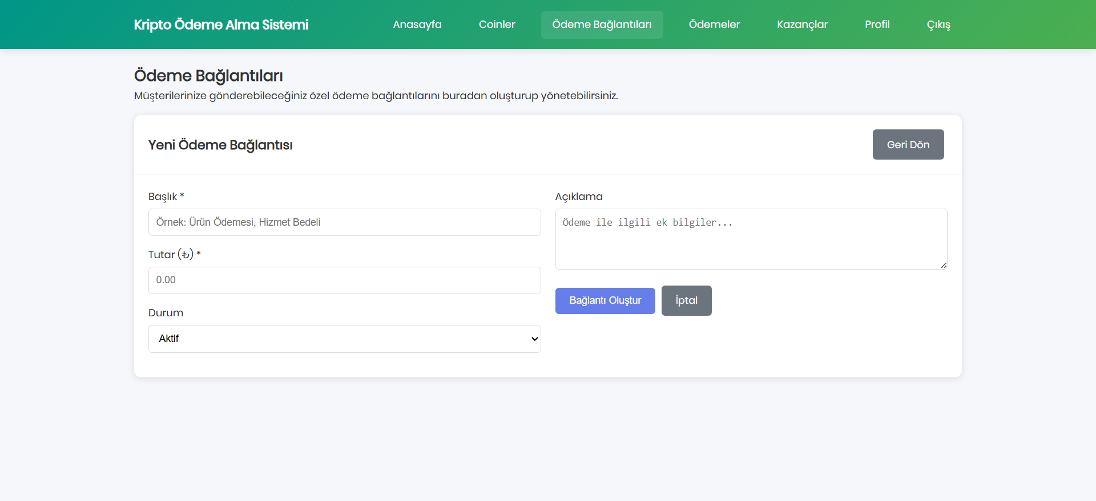Click the Tutar amount field

point(344,280)
